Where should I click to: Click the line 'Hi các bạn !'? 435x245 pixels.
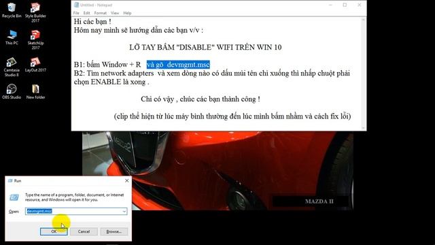click(92, 22)
